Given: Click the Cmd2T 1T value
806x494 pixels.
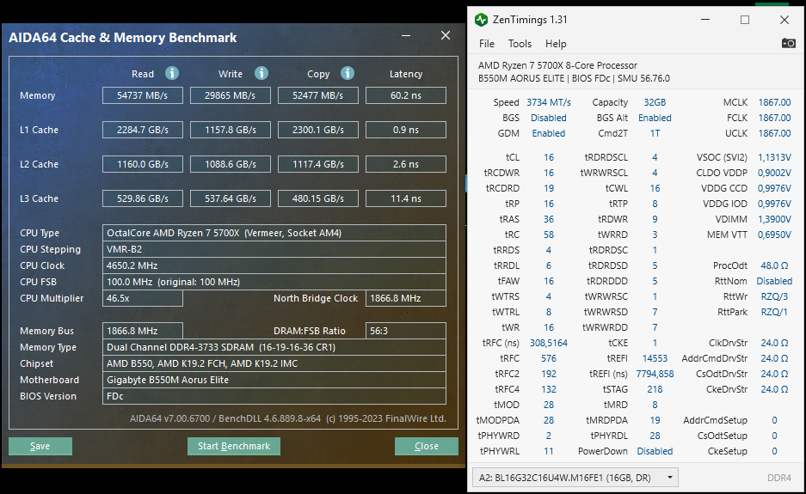Looking at the screenshot, I should tap(655, 133).
